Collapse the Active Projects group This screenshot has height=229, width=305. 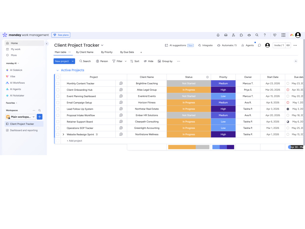(x=57, y=70)
